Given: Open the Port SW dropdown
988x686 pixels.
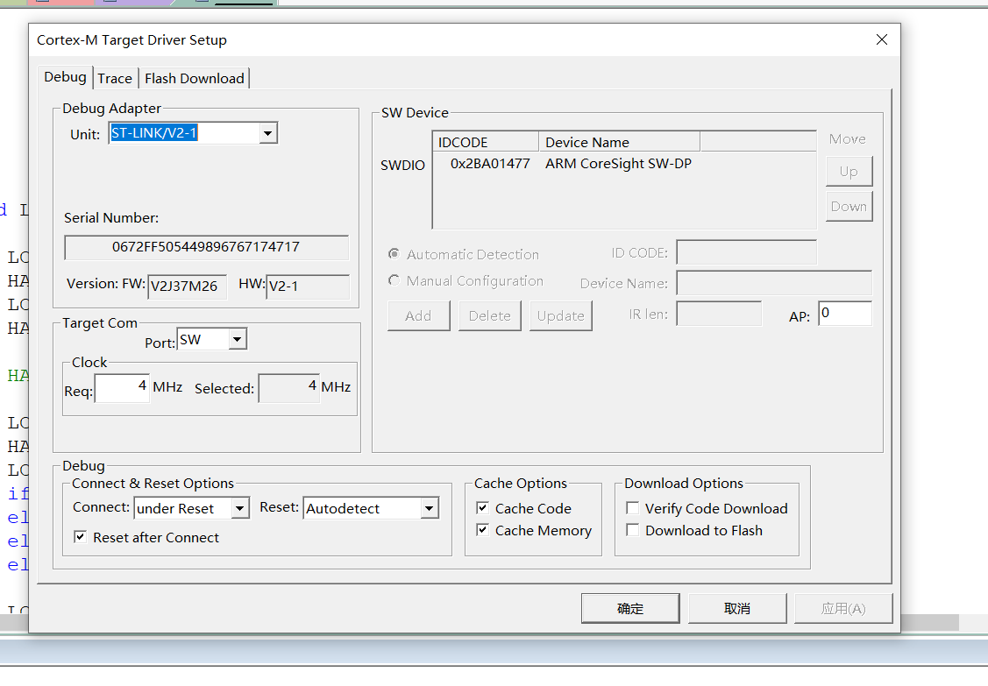Looking at the screenshot, I should pos(237,340).
